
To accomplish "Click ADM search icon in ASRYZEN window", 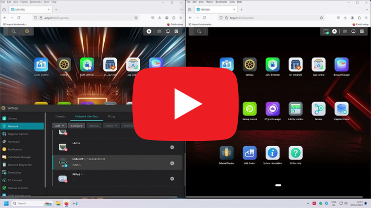I will coord(14,31).
